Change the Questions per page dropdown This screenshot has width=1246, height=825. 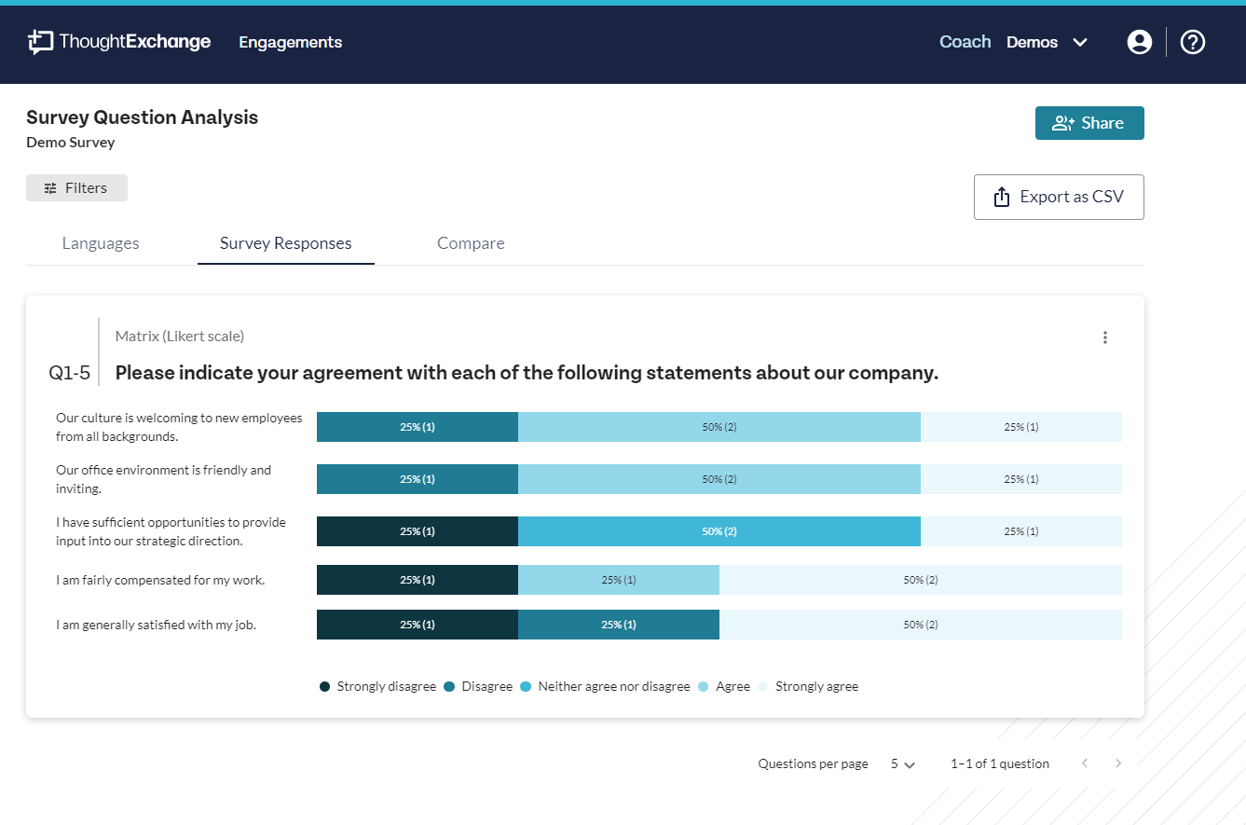click(903, 763)
